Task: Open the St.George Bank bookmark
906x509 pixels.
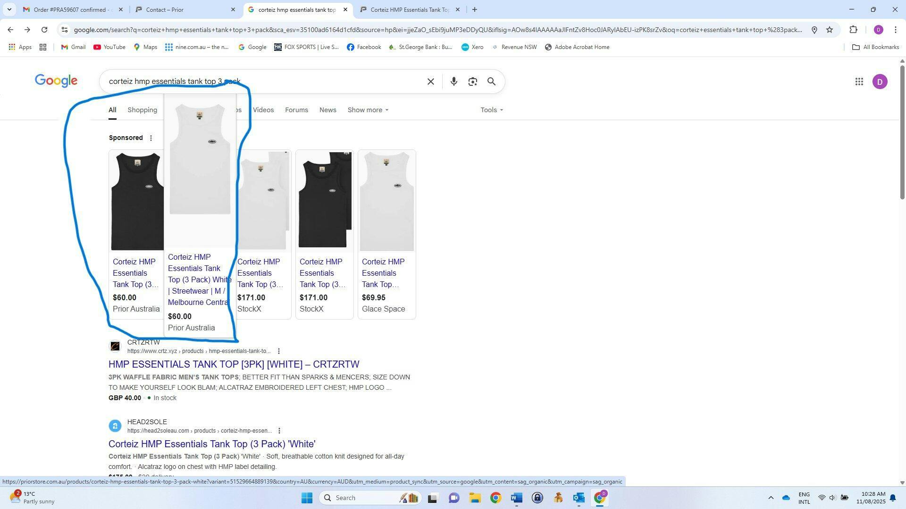Action: [420, 47]
